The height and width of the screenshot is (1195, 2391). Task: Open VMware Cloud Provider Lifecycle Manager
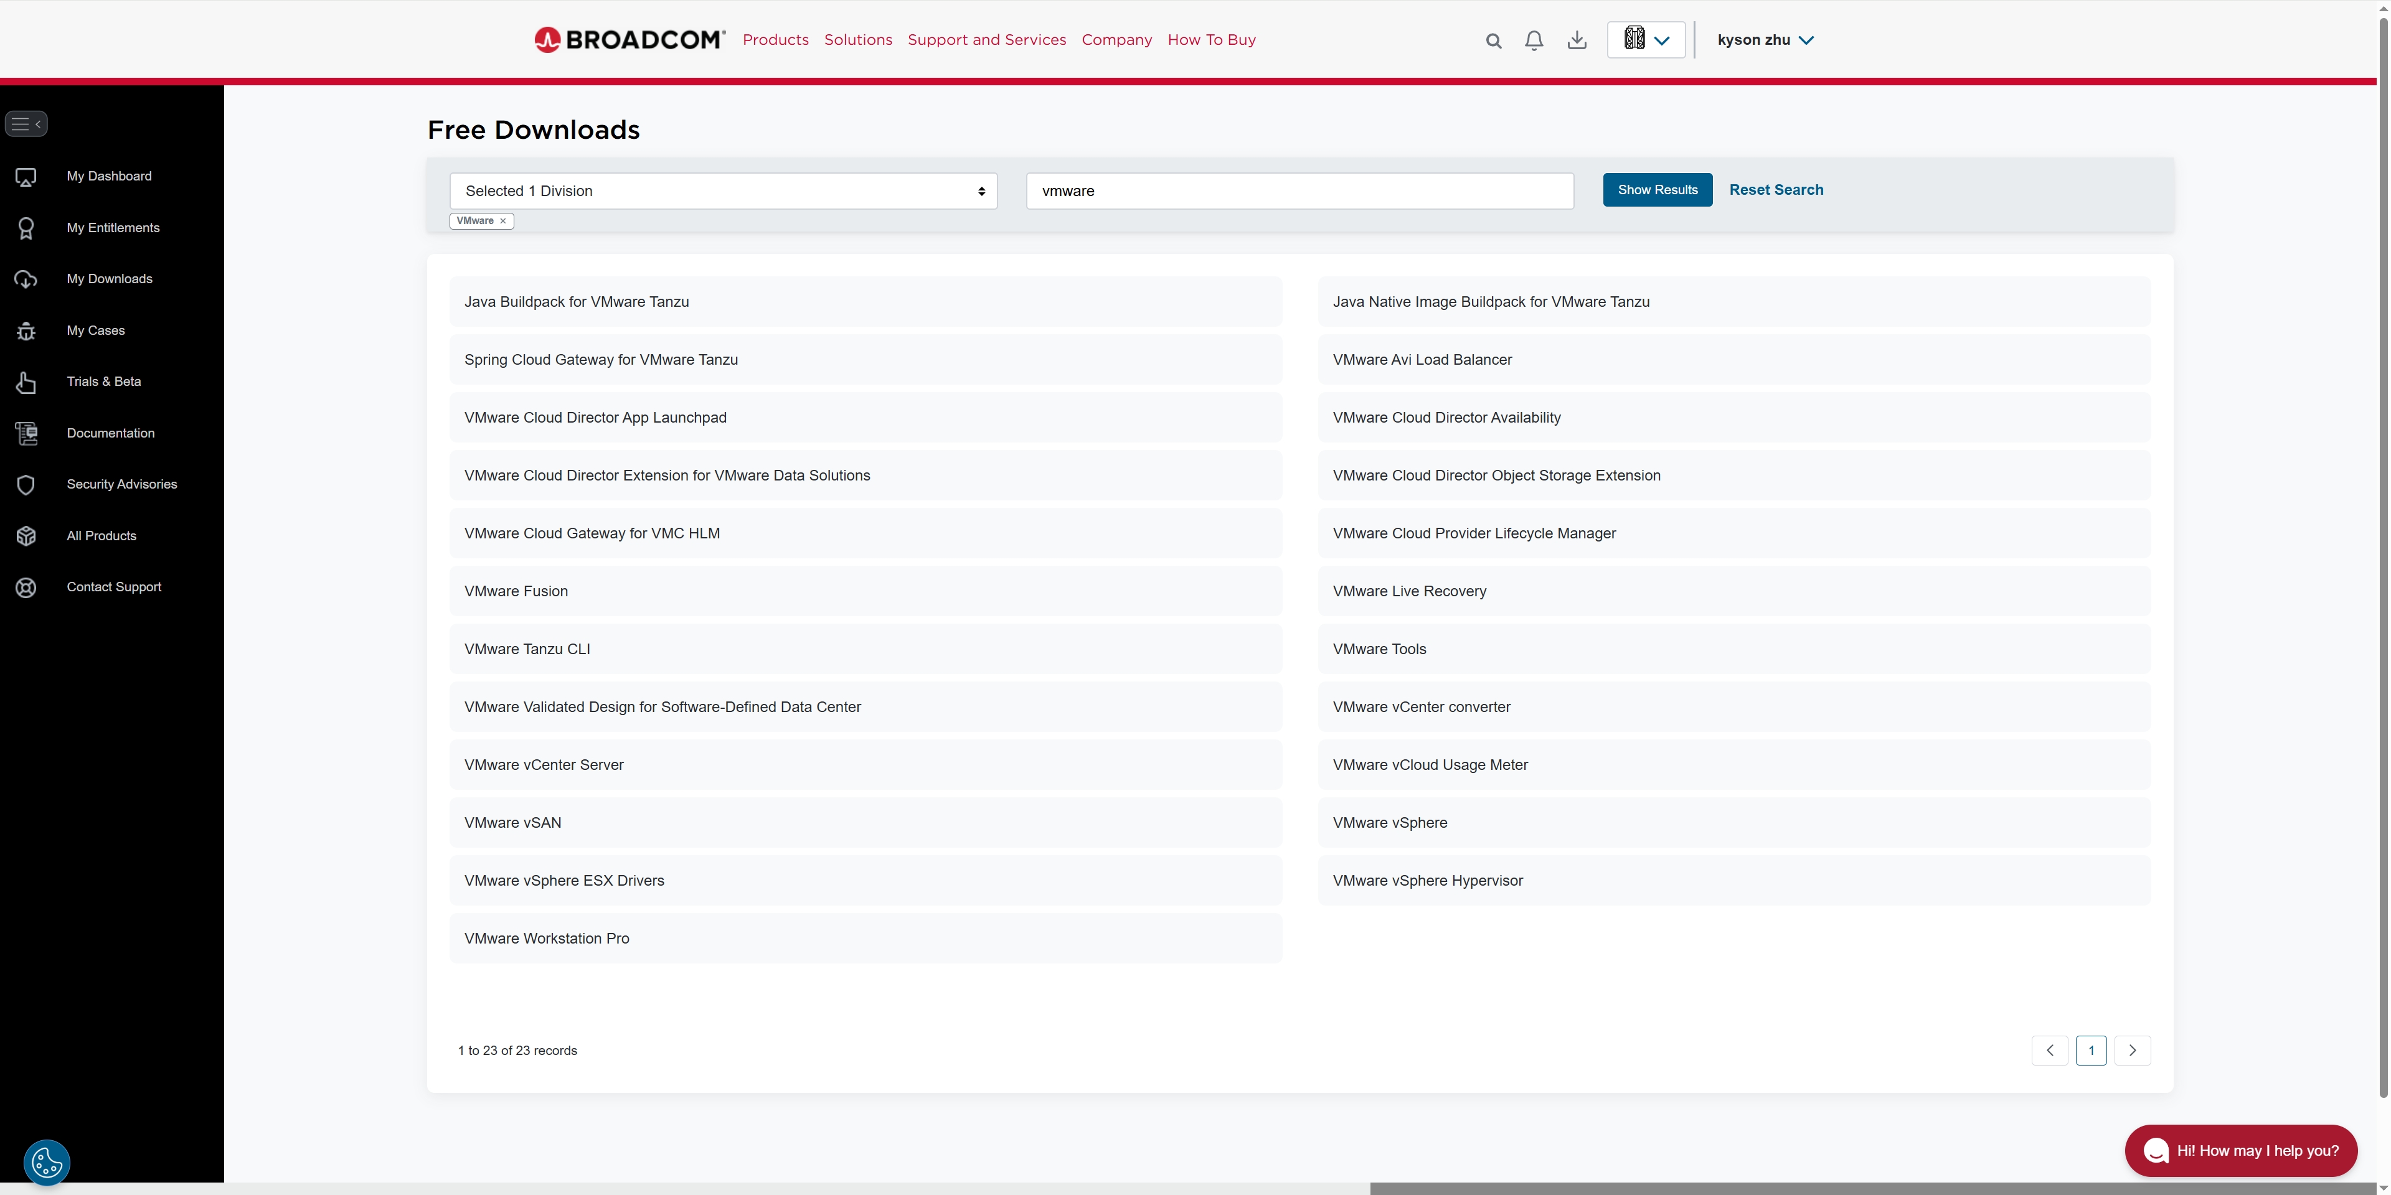(x=1733, y=533)
